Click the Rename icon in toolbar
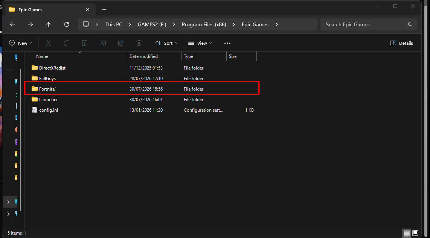The height and width of the screenshot is (238, 430). (x=103, y=43)
